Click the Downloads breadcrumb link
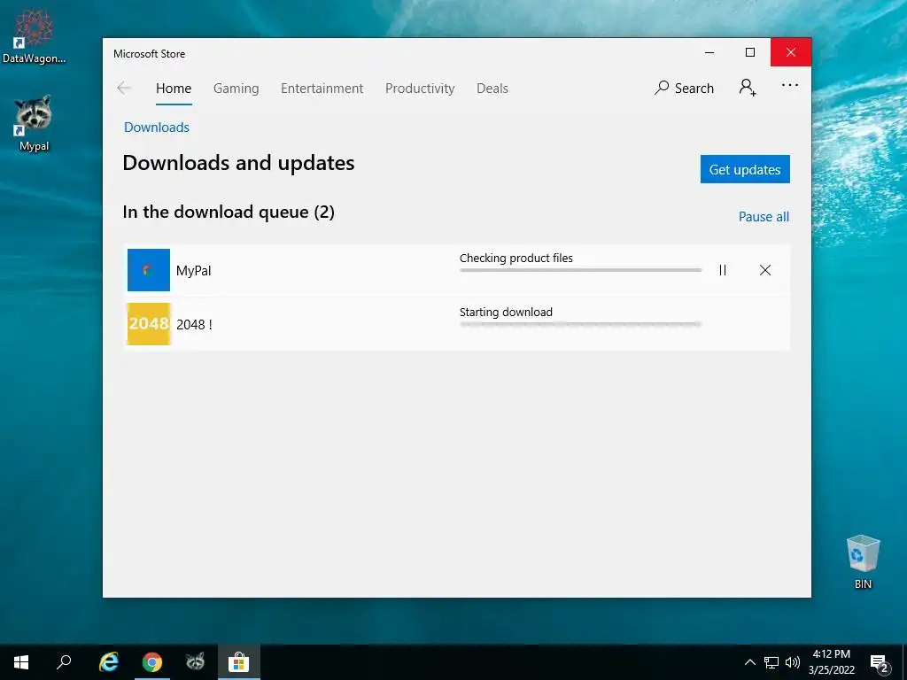 [157, 127]
